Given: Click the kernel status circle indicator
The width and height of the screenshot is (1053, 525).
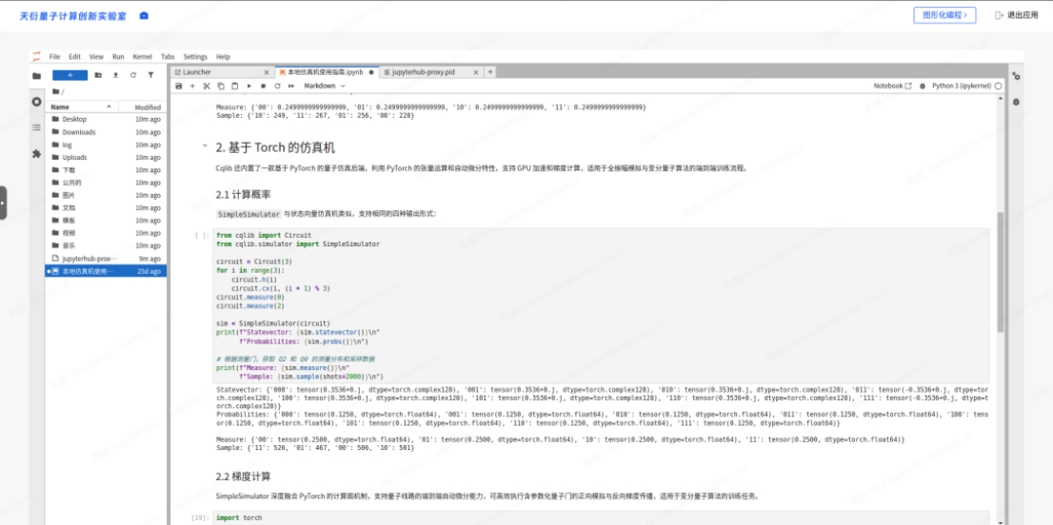Looking at the screenshot, I should coord(999,86).
